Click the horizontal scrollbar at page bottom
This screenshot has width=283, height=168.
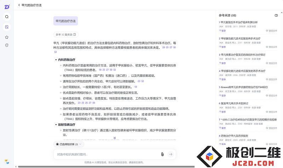[106, 167]
